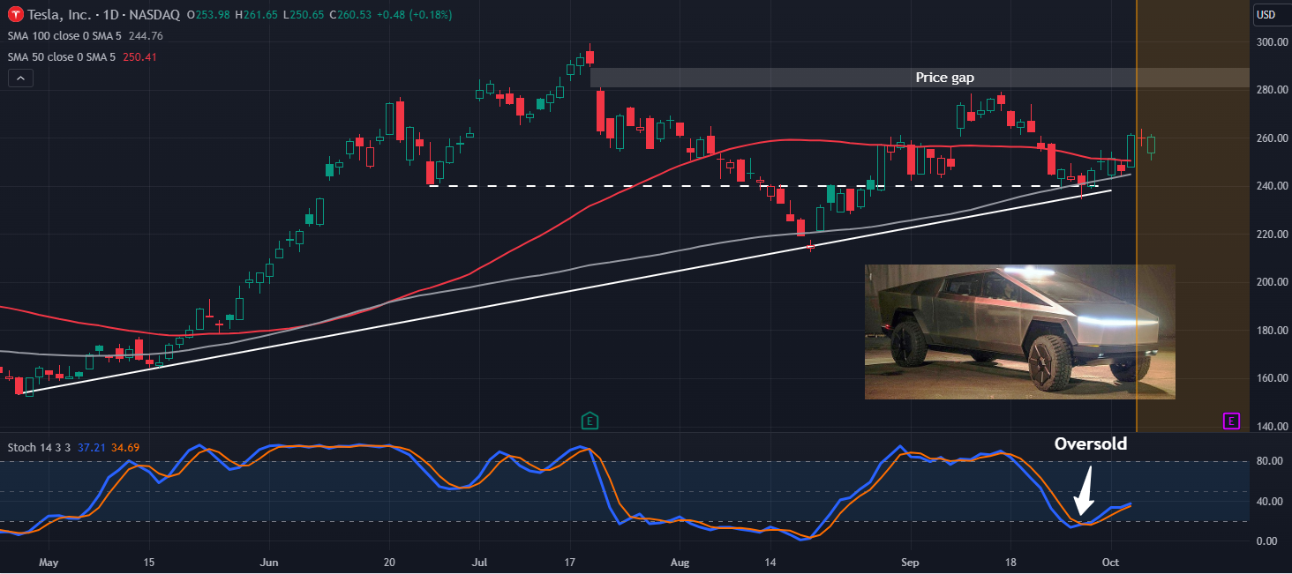Click the May label on the time axis

tap(49, 561)
